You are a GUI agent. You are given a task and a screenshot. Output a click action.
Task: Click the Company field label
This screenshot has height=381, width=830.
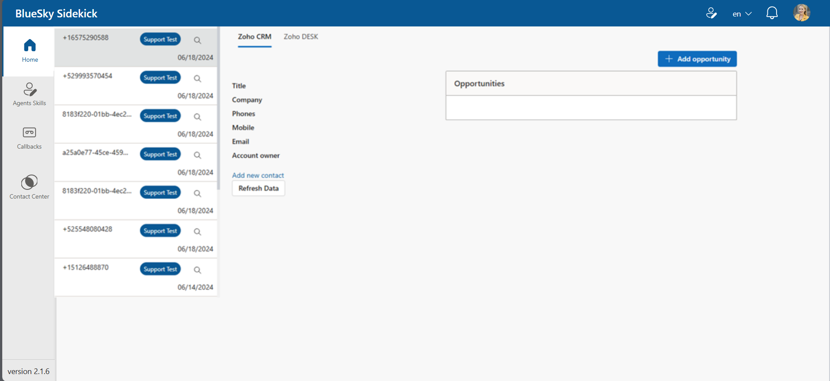point(247,100)
